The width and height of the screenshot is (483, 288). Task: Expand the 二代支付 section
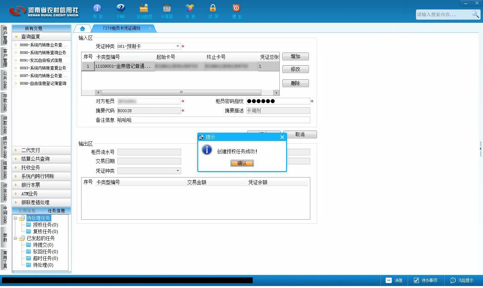coord(42,150)
